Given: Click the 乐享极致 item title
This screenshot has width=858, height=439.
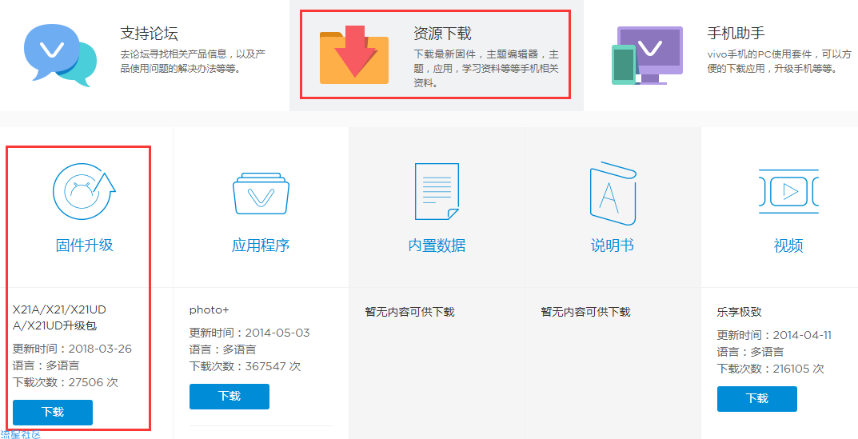Looking at the screenshot, I should [x=740, y=312].
